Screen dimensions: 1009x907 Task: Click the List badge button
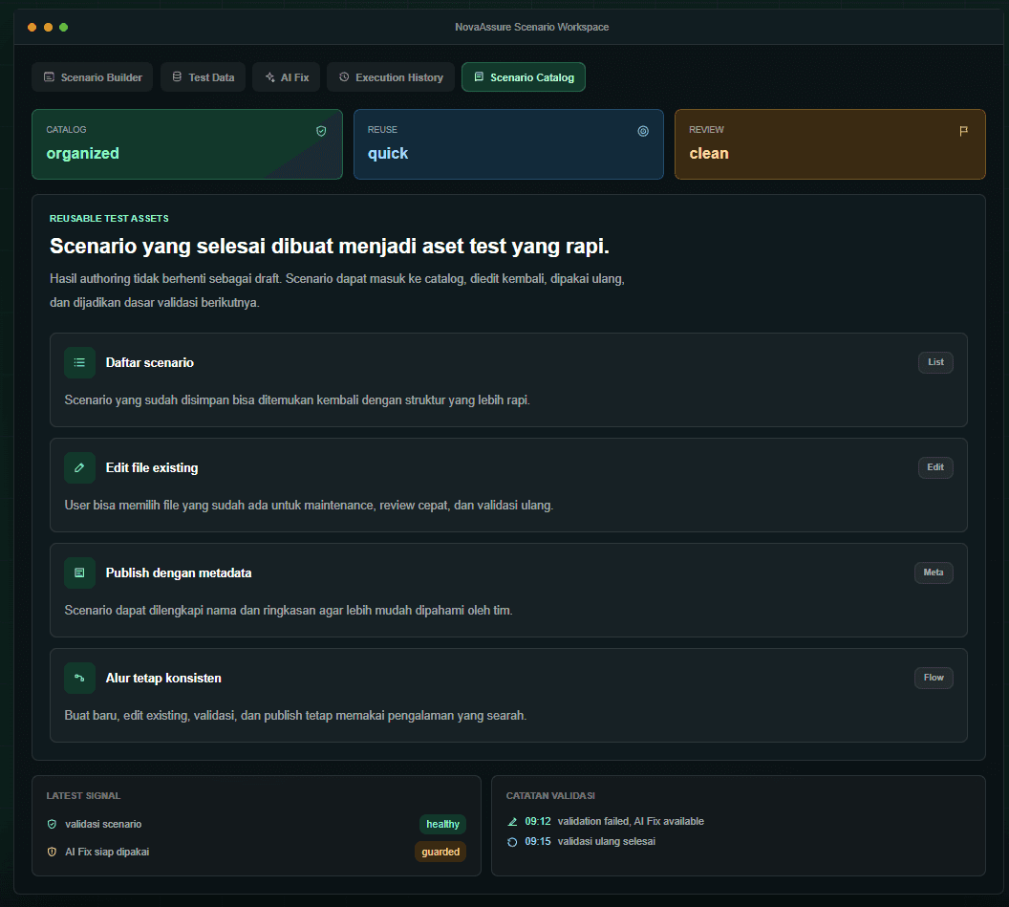click(935, 362)
